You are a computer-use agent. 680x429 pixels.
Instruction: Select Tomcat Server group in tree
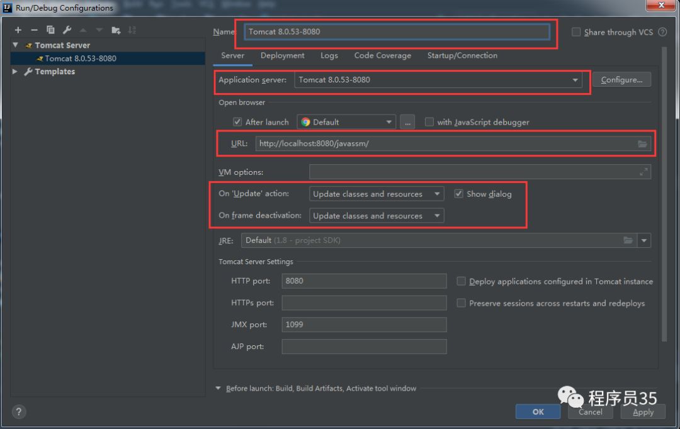[62, 45]
